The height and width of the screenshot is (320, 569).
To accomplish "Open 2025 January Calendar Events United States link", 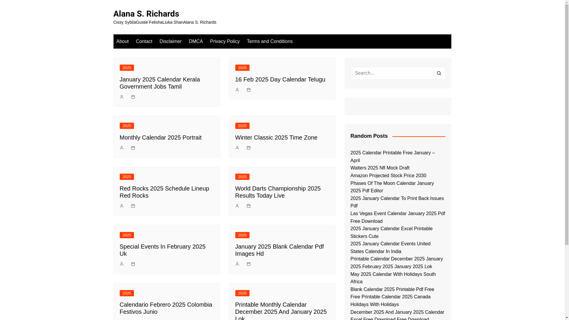I will tap(390, 248).
